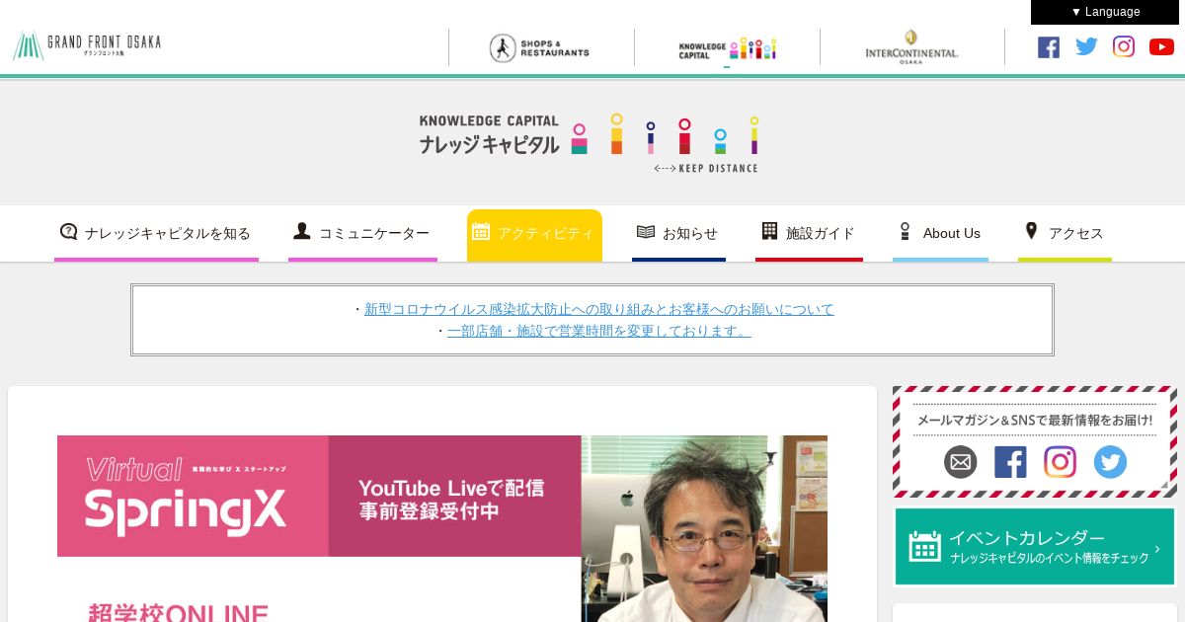Expand the Language dropdown
This screenshot has height=622, width=1185.
pos(1106,12)
